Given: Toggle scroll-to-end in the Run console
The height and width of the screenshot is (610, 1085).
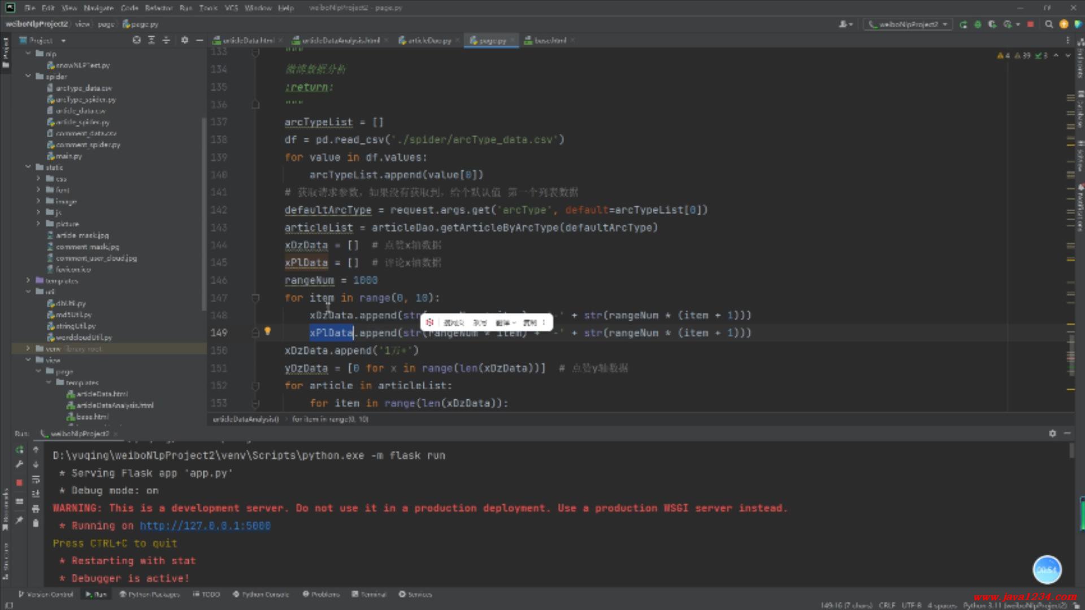Looking at the screenshot, I should pyautogui.click(x=36, y=494).
